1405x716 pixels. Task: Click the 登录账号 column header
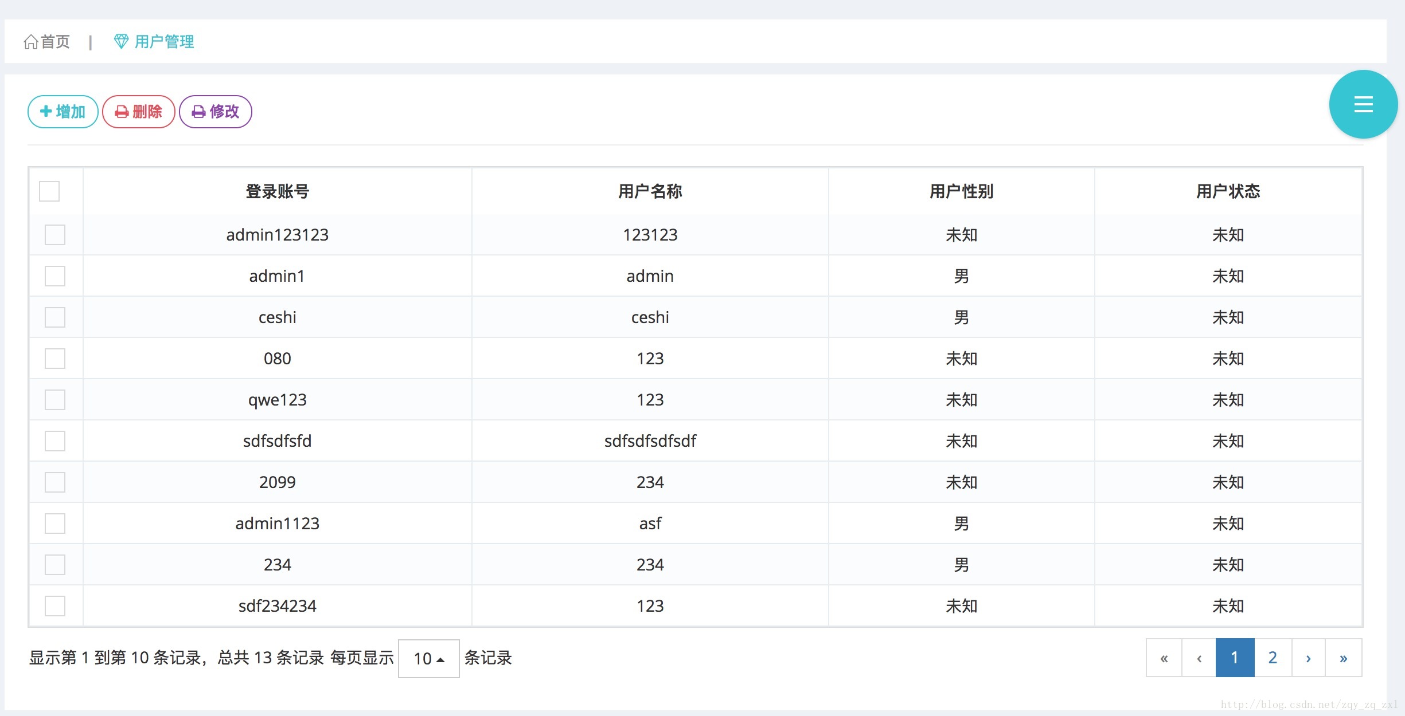point(278,191)
